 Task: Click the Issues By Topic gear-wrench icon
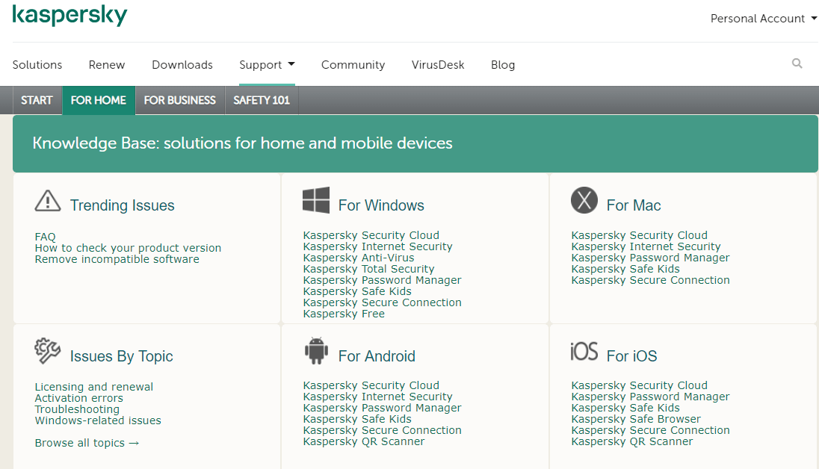[48, 350]
